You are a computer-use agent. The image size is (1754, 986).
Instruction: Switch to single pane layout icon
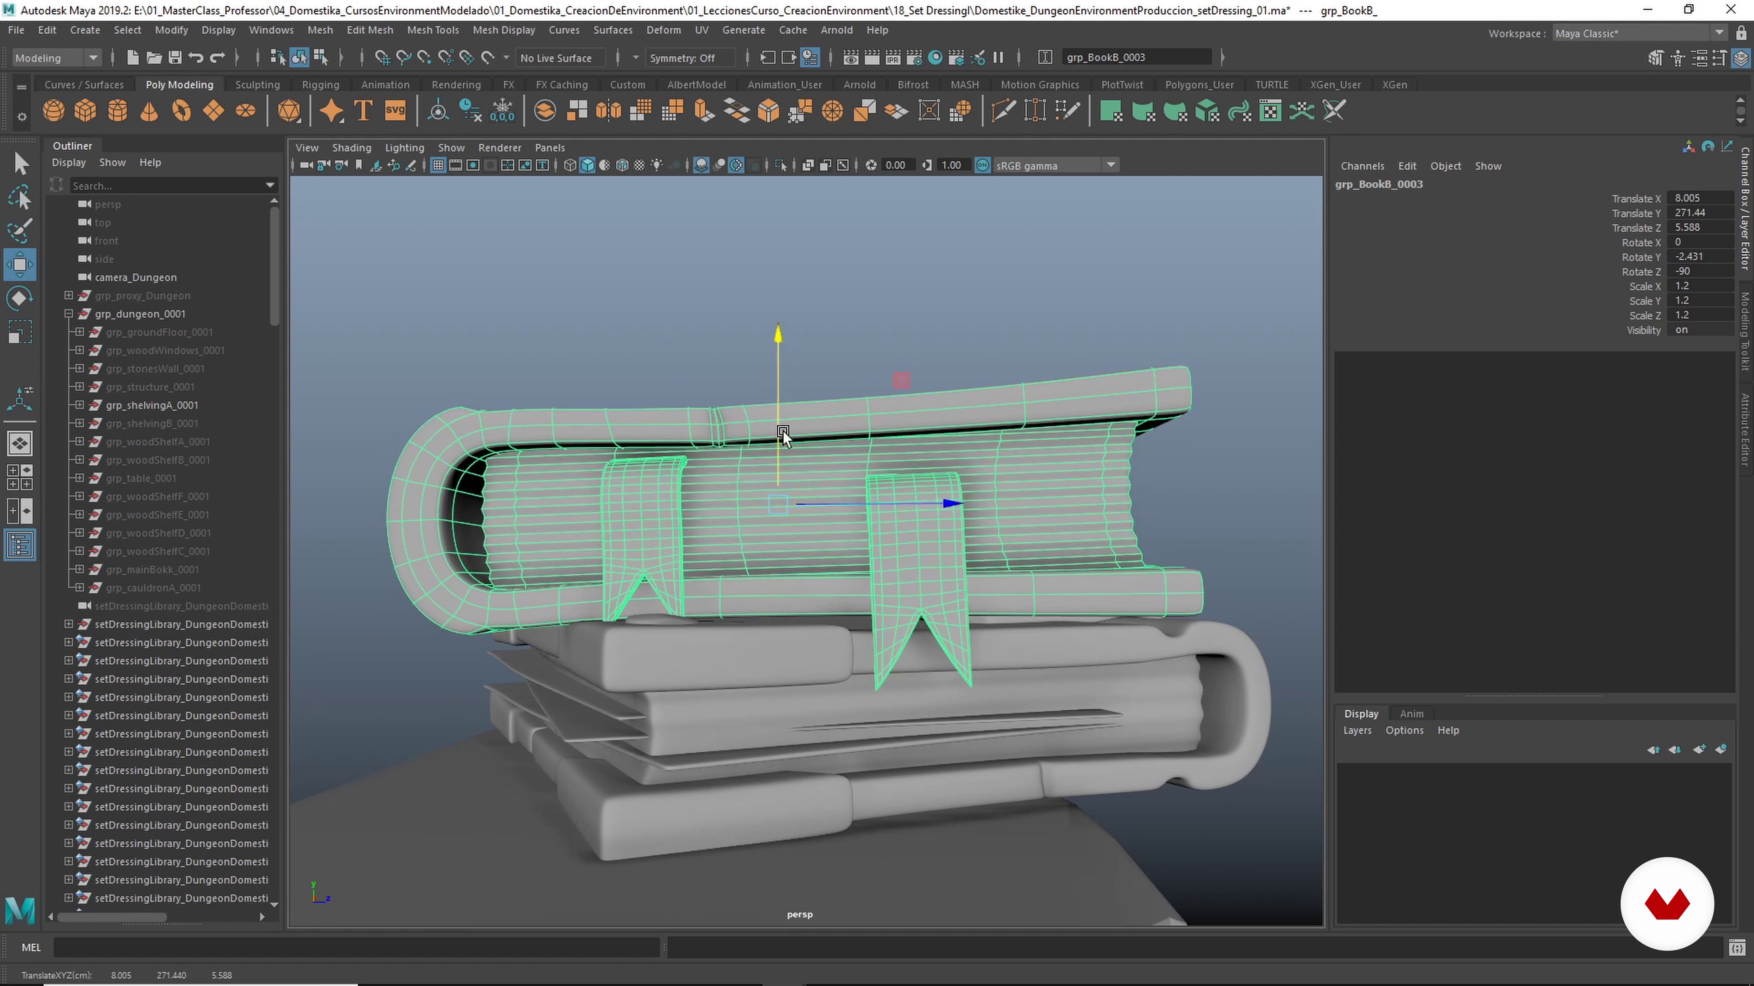(20, 444)
